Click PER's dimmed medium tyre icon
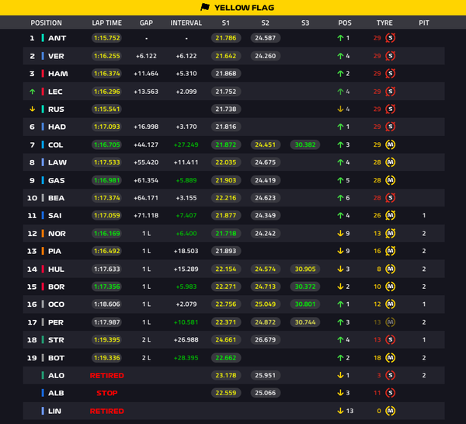 click(x=390, y=322)
